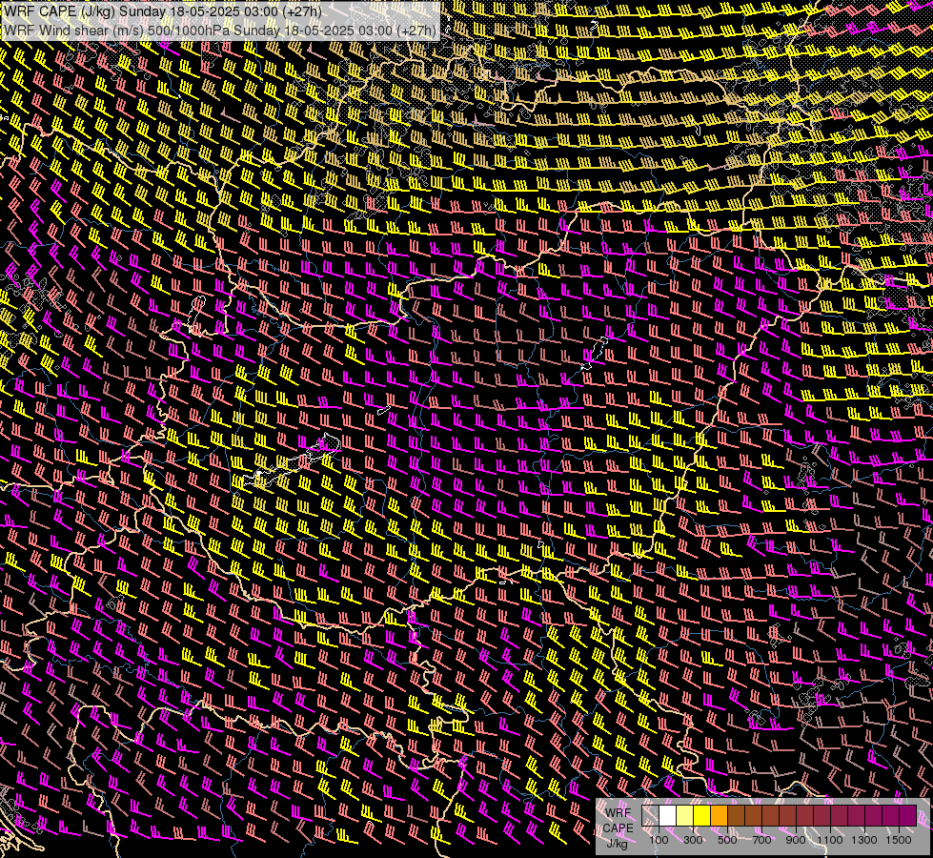
Task: Click the 1300 legend value
Action: (x=864, y=840)
